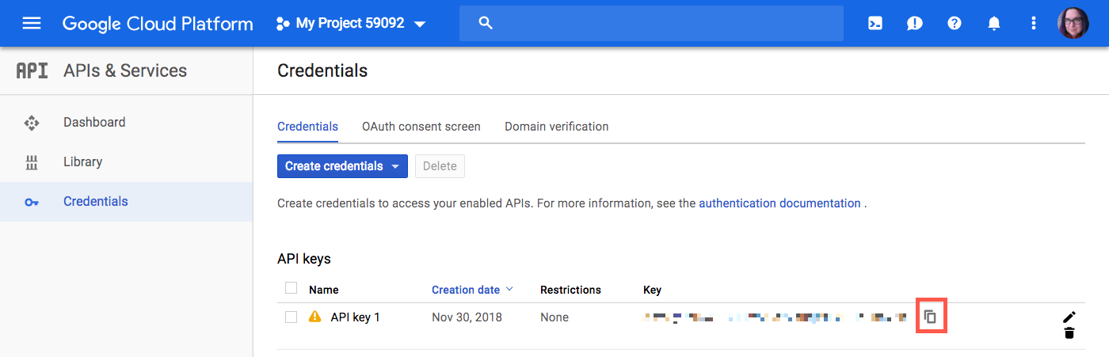This screenshot has height=357, width=1109.
Task: Click the Google Cloud Platform logo
Action: (158, 24)
